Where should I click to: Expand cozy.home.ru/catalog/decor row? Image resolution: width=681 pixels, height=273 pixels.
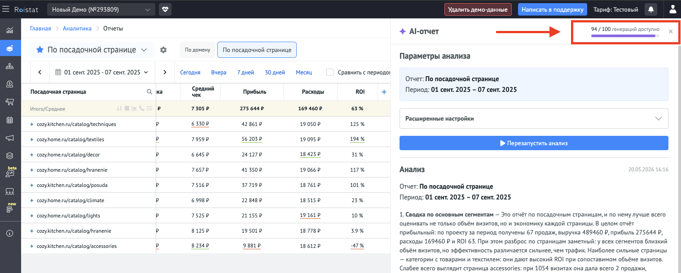32,155
